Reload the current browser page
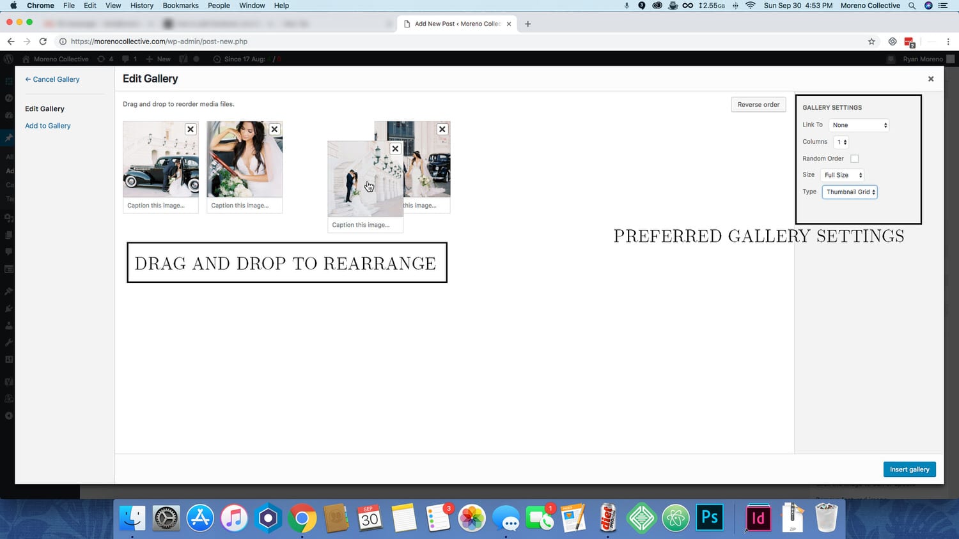 tap(43, 42)
